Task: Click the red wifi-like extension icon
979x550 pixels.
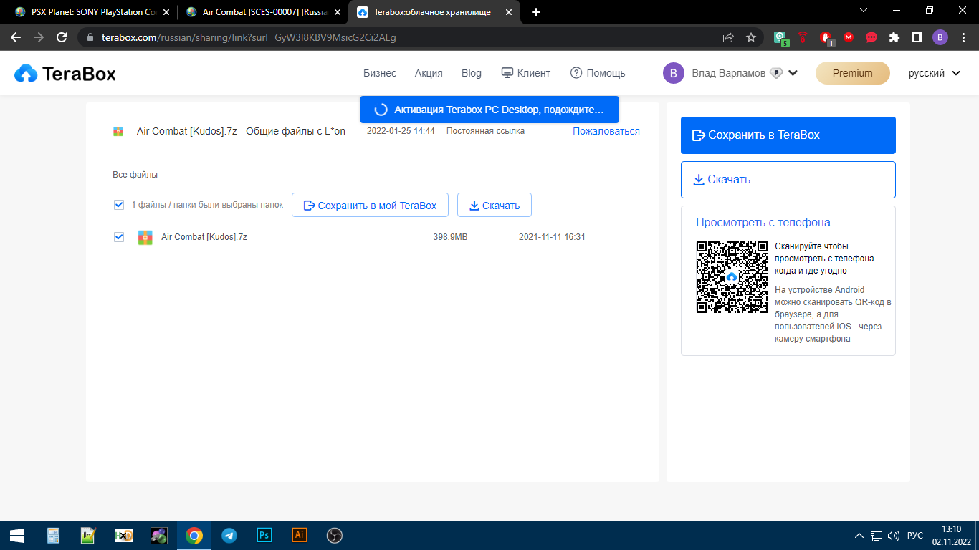Action: click(803, 37)
